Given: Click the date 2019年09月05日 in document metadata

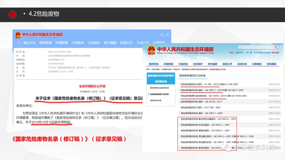Looking at the screenshot, I should click(56, 64).
